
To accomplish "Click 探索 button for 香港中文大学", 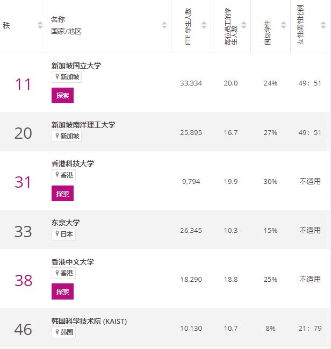I will coord(62,291).
